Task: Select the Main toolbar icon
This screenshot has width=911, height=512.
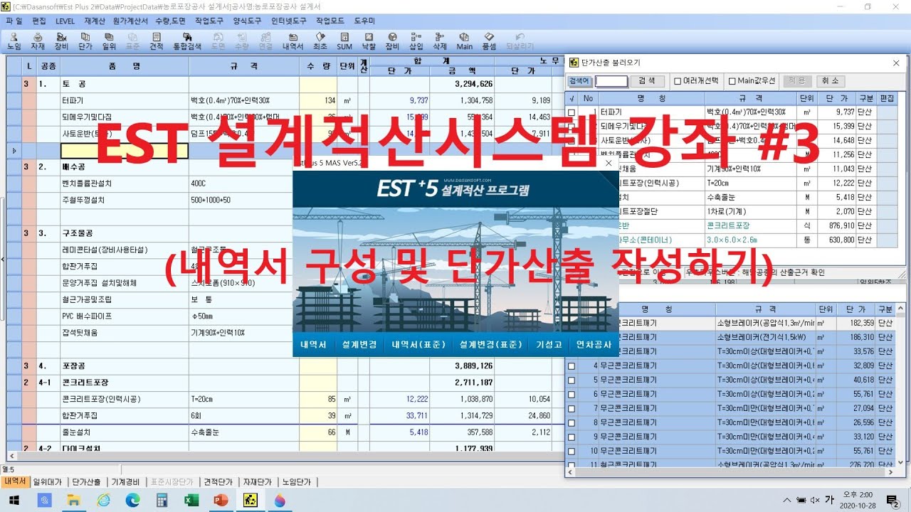Action: pyautogui.click(x=464, y=41)
